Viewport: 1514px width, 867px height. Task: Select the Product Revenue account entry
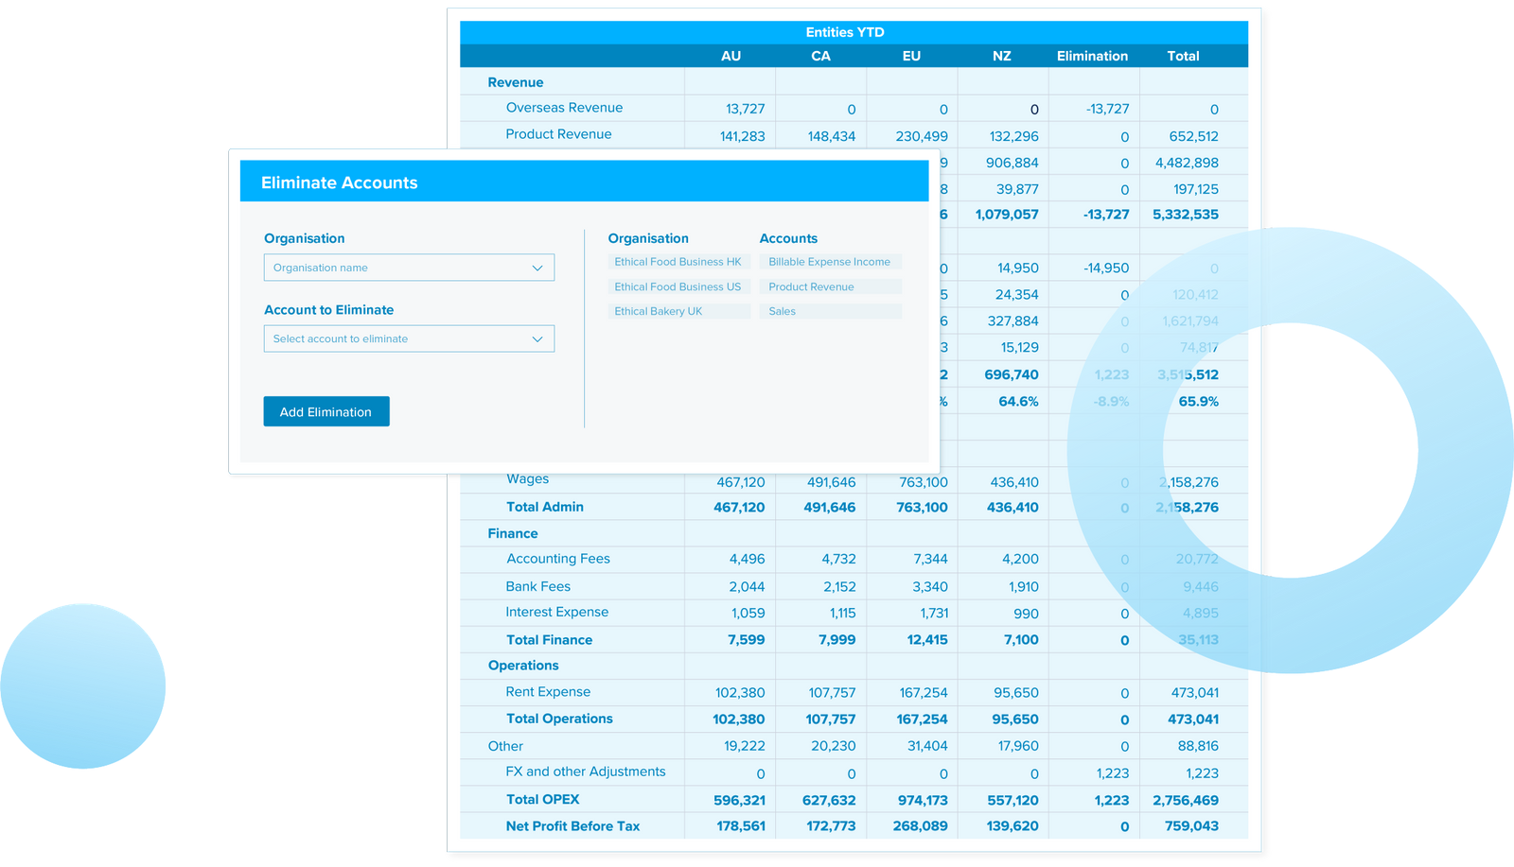coord(830,286)
